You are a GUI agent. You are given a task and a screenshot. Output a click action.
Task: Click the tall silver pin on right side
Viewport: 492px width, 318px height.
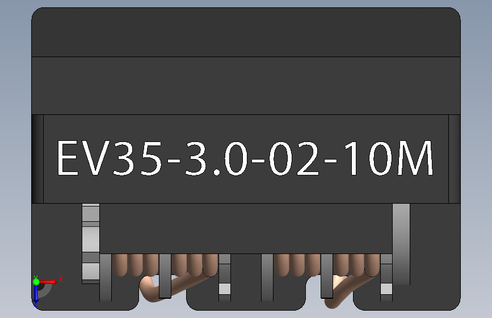tap(401, 244)
